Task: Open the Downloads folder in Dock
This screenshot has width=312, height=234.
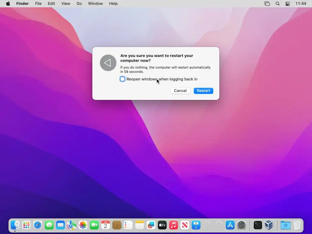Action: [x=285, y=225]
